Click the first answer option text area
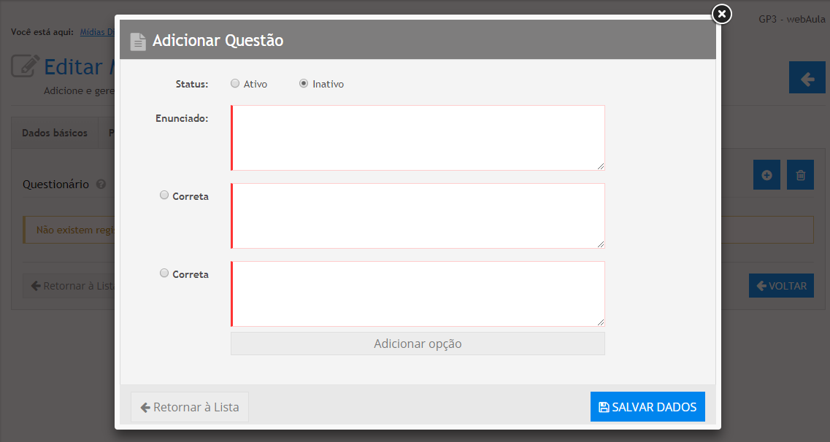 point(418,216)
